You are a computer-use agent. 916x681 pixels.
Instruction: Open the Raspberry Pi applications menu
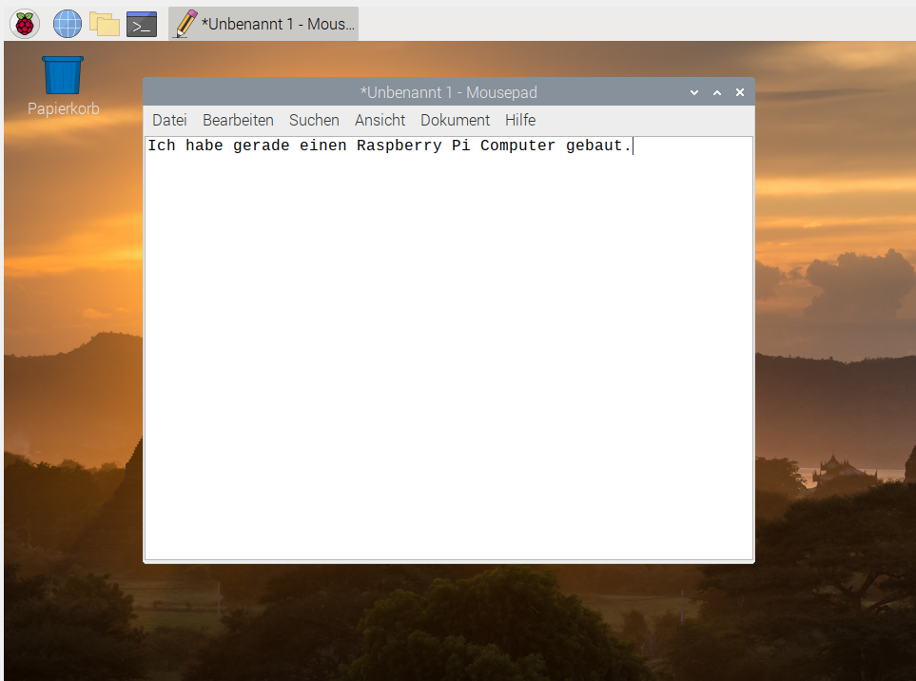(x=24, y=23)
